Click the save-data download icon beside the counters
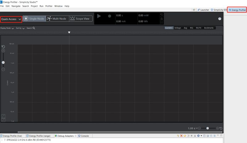Viewport: 247px width, 143px height. pos(162,19)
